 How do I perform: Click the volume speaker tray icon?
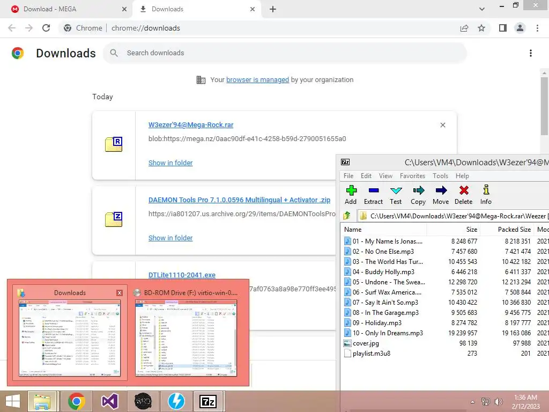click(498, 402)
